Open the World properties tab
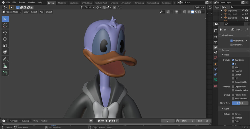The image size is (250, 129). click(215, 57)
